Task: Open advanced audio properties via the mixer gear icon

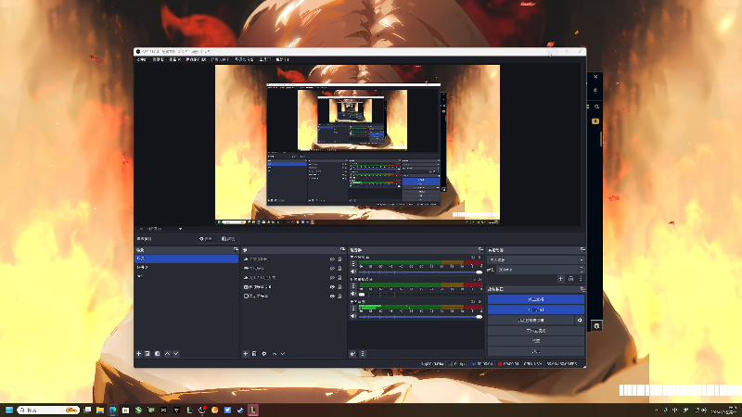Action: (x=352, y=354)
